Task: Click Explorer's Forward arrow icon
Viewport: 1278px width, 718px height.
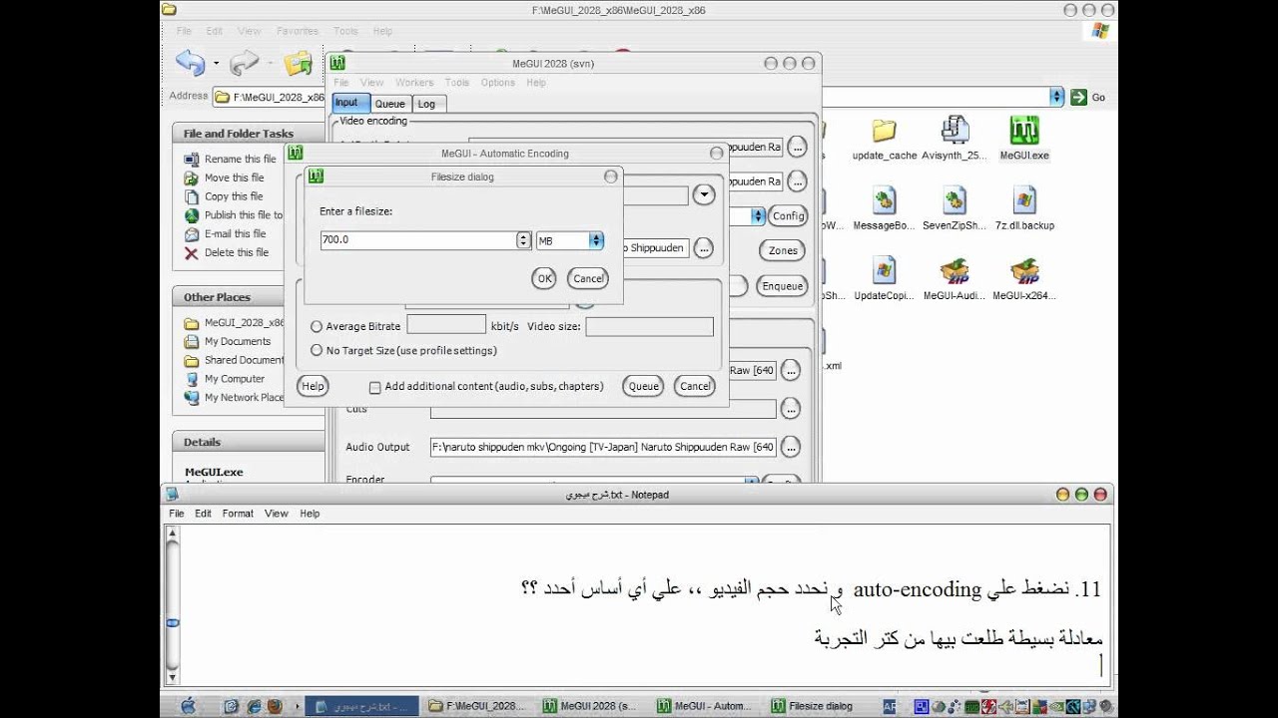Action: coord(244,64)
